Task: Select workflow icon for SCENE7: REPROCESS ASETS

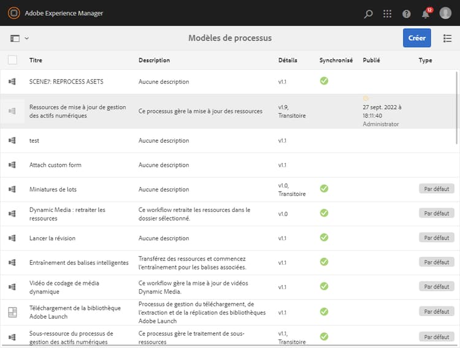Action: coord(12,81)
